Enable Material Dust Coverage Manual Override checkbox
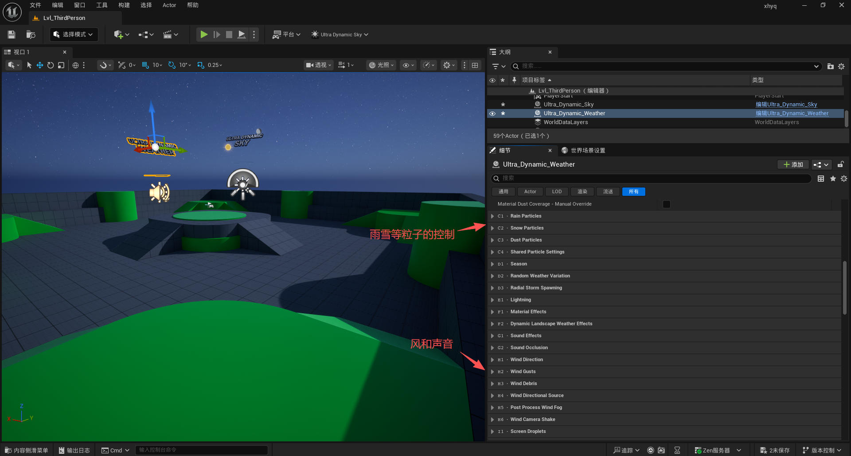851x456 pixels. tap(667, 204)
